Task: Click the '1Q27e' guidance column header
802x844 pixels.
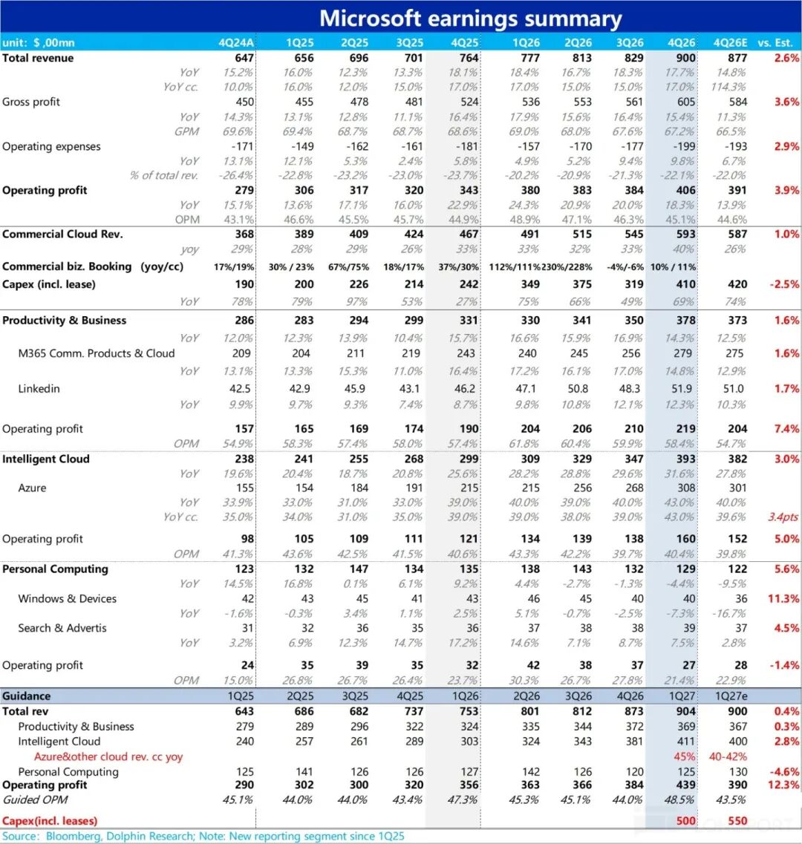Action: click(x=731, y=696)
